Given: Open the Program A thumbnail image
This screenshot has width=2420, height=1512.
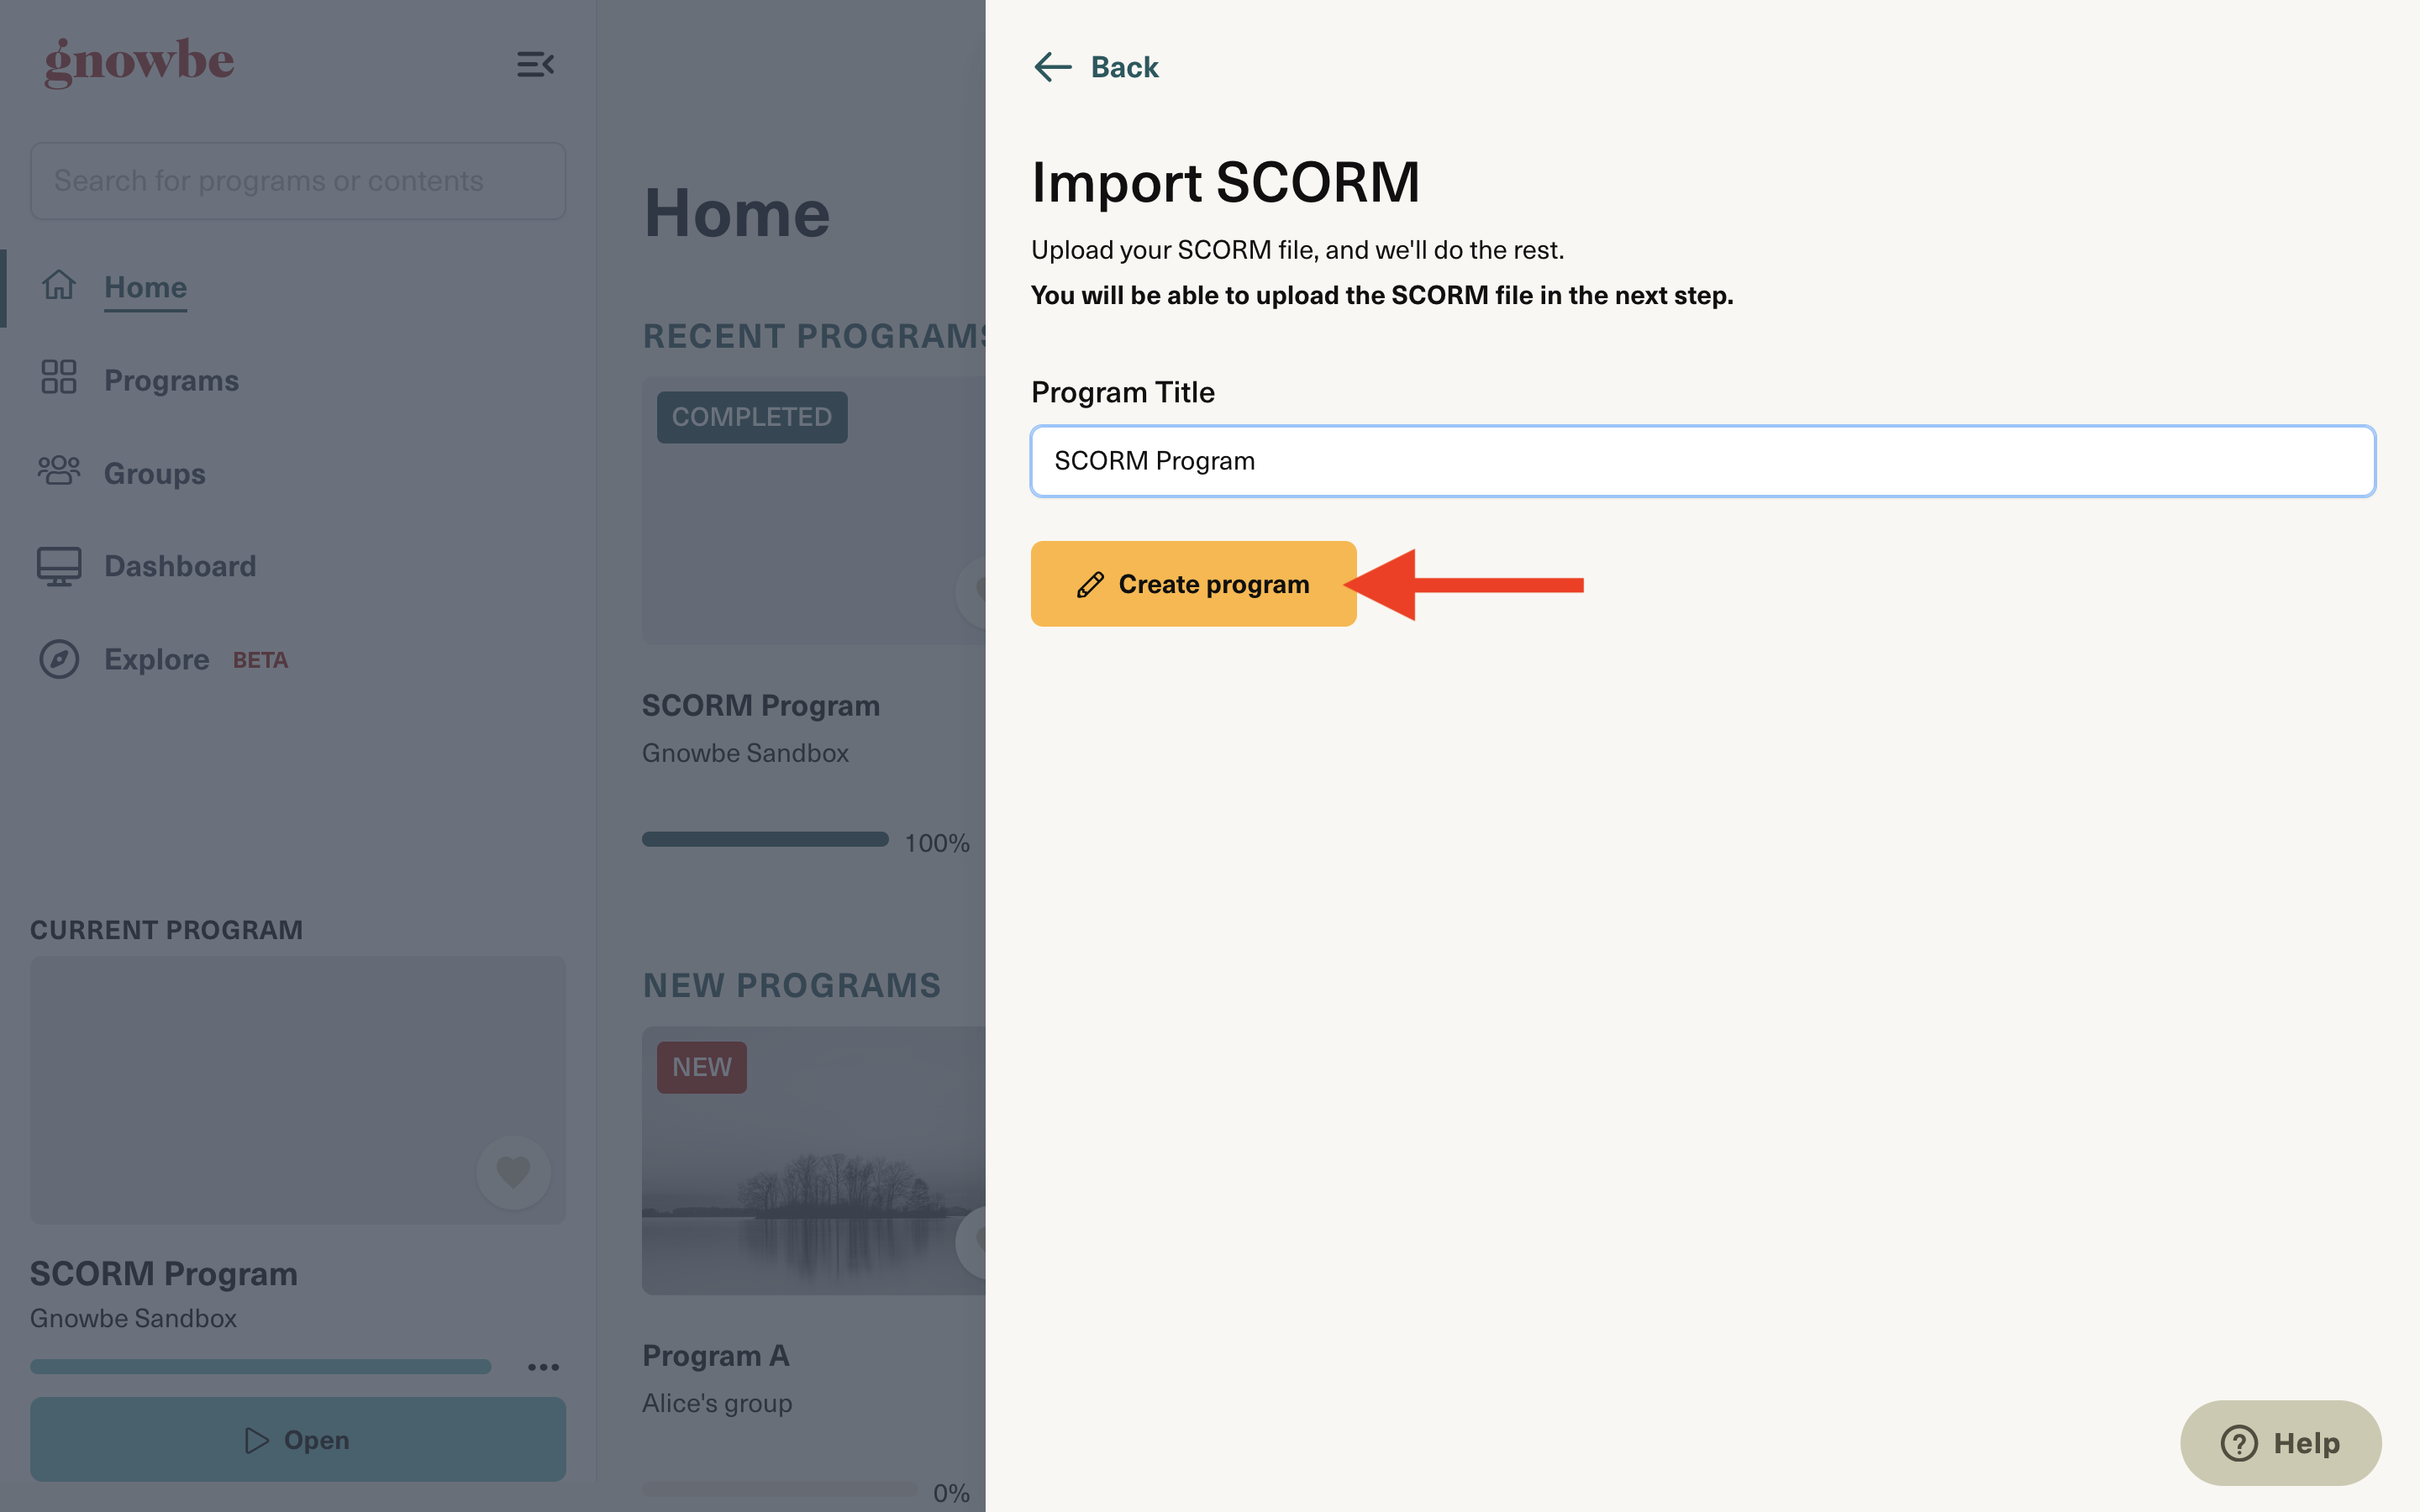Looking at the screenshot, I should [x=813, y=1160].
